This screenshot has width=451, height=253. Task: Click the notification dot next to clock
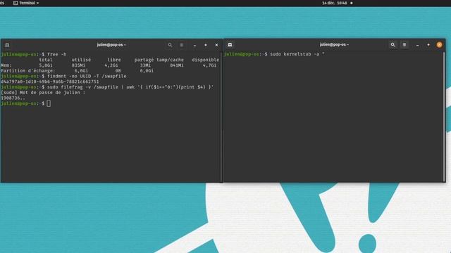click(351, 3)
